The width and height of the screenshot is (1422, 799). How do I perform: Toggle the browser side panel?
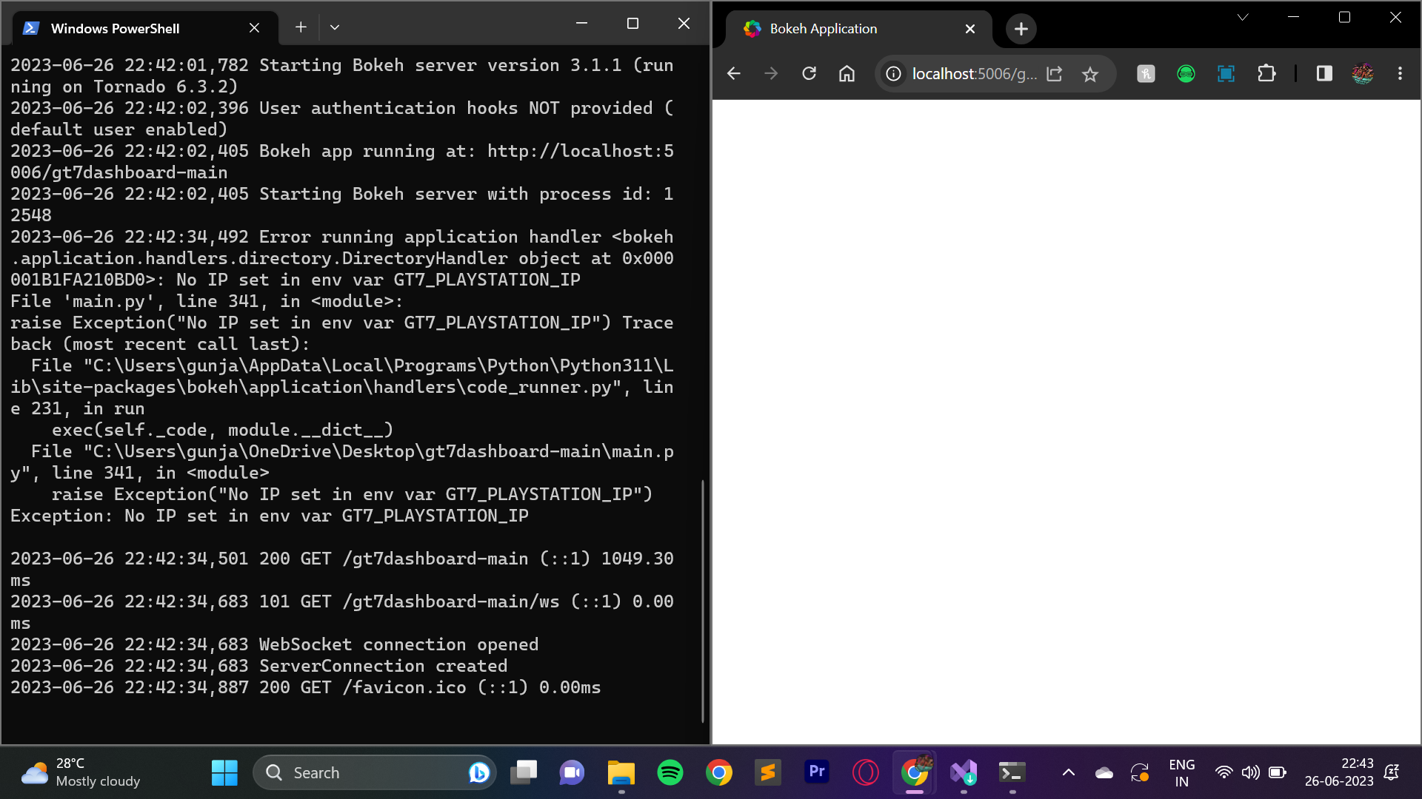1324,73
